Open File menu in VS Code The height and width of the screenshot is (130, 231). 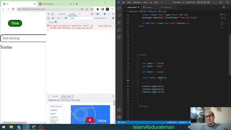(123, 3)
